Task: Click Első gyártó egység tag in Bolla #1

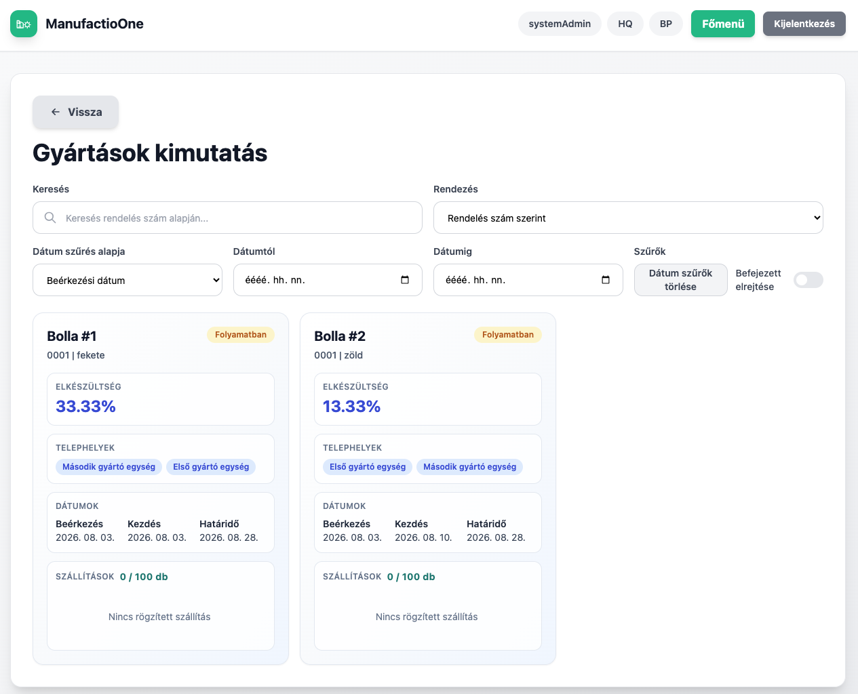Action: coord(211,467)
